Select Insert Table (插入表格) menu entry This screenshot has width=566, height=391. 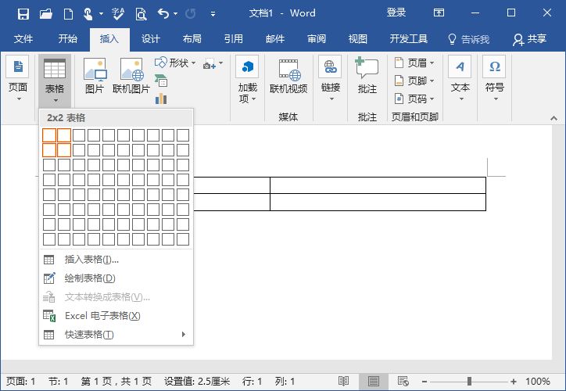point(91,260)
